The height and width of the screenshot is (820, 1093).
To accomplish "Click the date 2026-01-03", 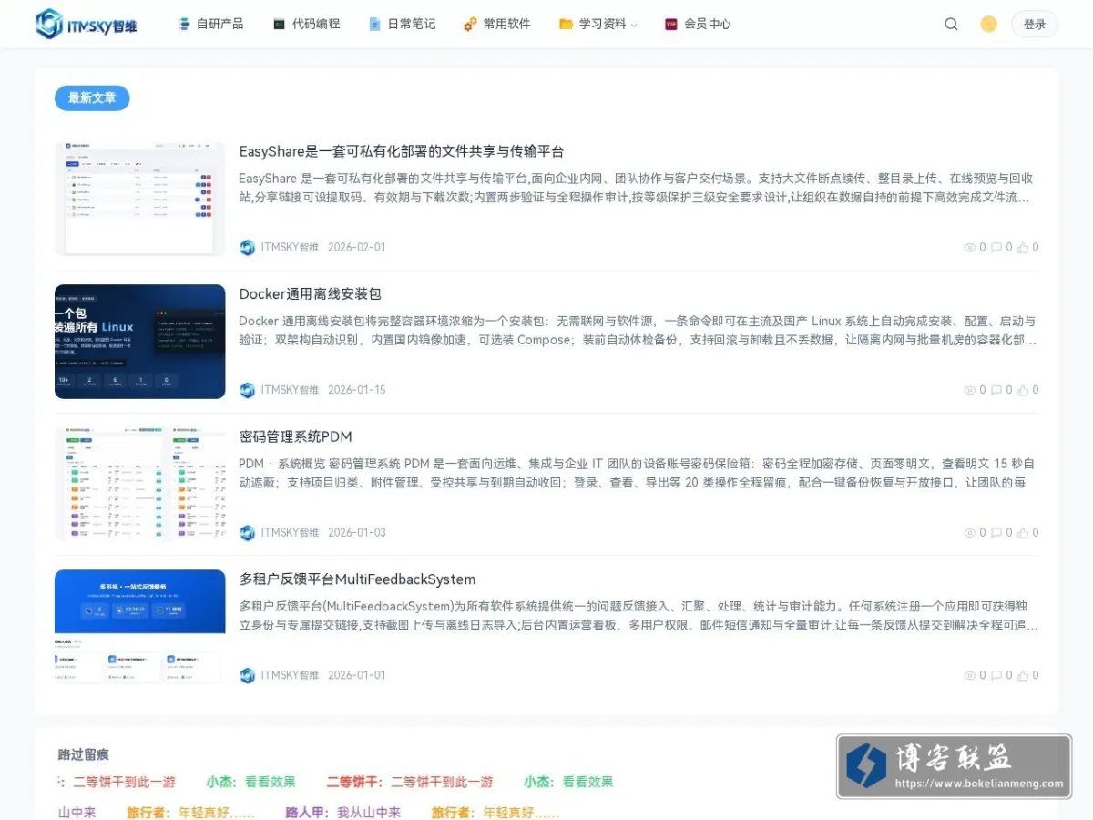I will click(x=357, y=533).
